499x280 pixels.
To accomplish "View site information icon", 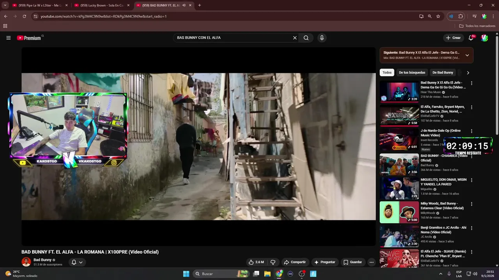I will click(35, 16).
